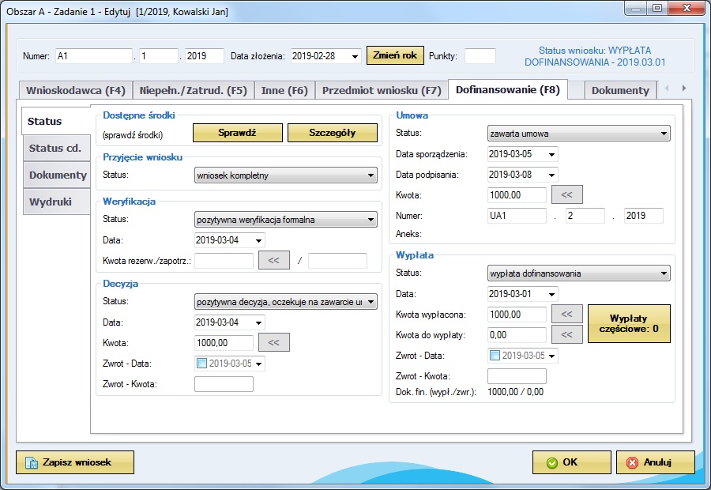Click the red Anuluj cancel button

(655, 462)
